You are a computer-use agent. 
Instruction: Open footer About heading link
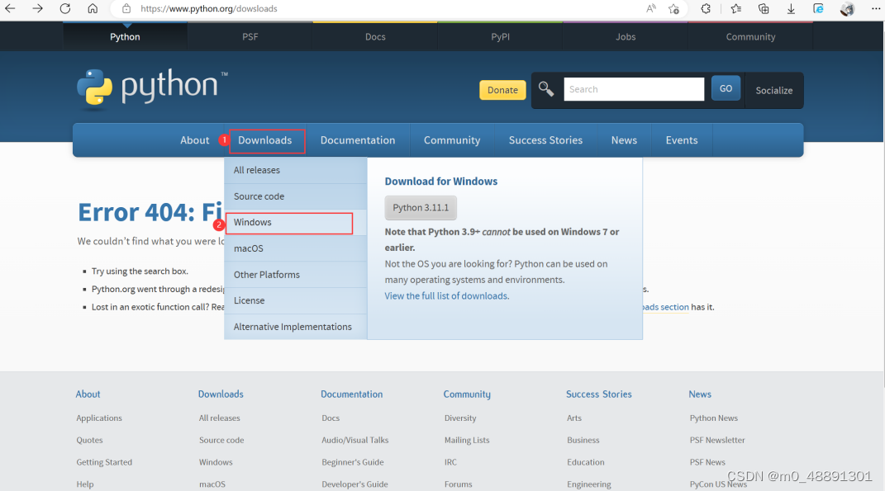(x=88, y=394)
